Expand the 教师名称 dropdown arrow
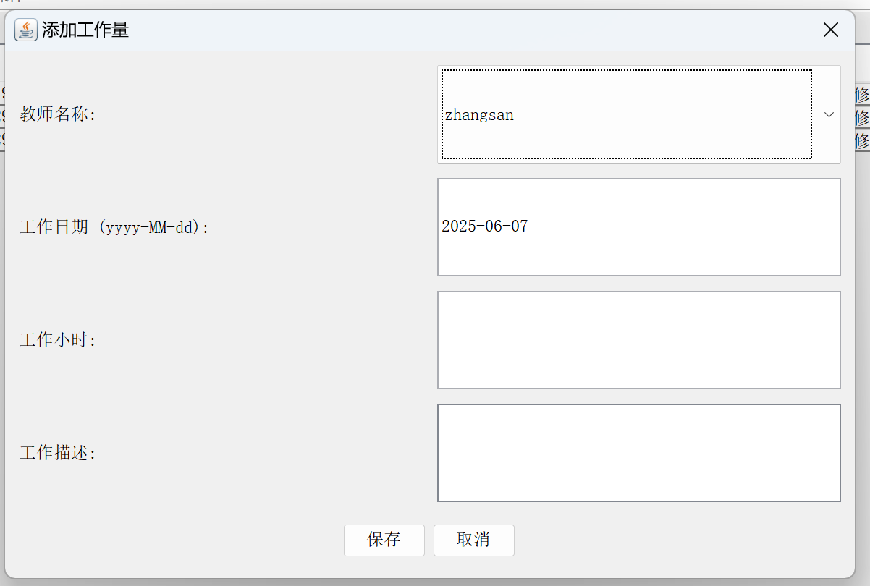Screen dimensions: 870x586 click(x=829, y=114)
